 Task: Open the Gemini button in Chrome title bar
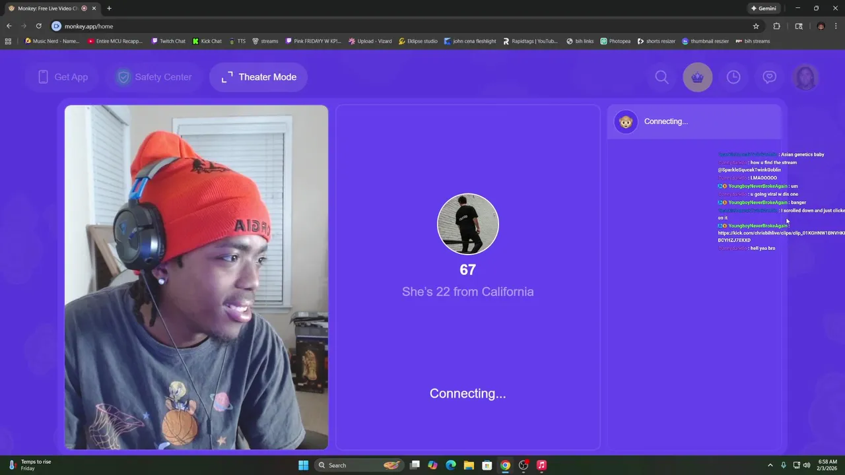(763, 9)
